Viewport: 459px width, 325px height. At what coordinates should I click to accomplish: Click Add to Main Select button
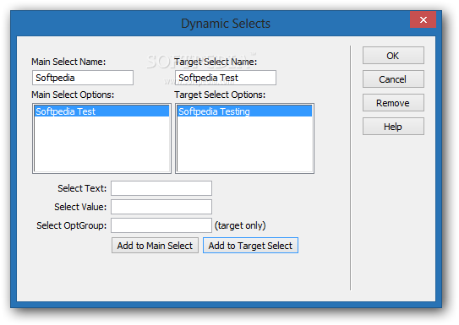click(x=155, y=245)
